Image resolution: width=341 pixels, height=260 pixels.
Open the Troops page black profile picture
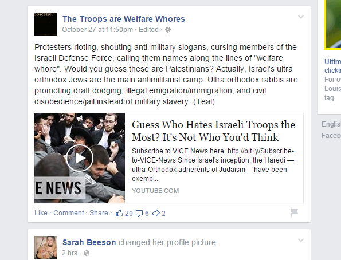click(x=46, y=24)
